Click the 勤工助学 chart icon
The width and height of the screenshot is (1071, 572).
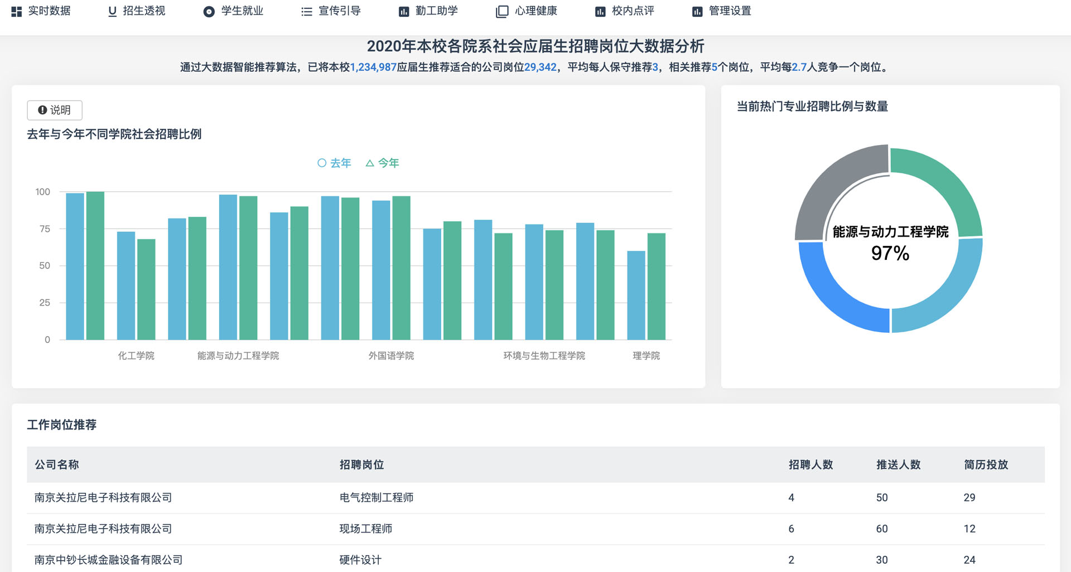(403, 12)
